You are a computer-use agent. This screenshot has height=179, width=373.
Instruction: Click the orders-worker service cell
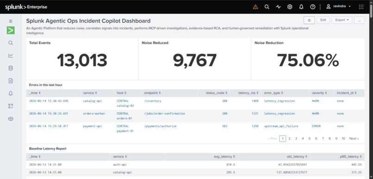(x=94, y=114)
